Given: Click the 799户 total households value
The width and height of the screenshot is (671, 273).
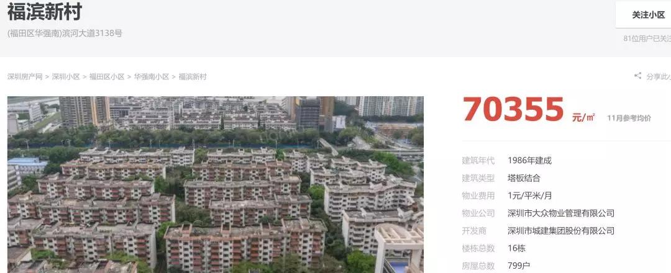Looking at the screenshot, I should tap(519, 266).
